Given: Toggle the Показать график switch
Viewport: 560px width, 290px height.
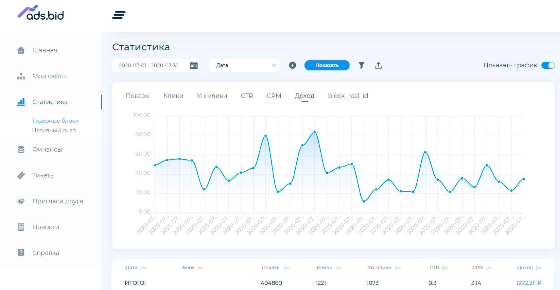Looking at the screenshot, I should click(x=548, y=65).
